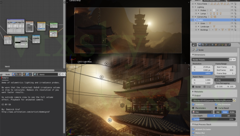Click mesh icon in Grass row
Viewport: 240px width, 136px height.
(x=210, y=23)
